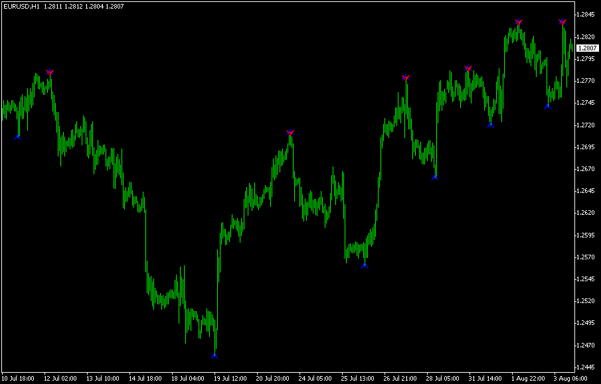Select the 1.2770 price scale value
Screen dimensions: 601x384
click(x=587, y=81)
